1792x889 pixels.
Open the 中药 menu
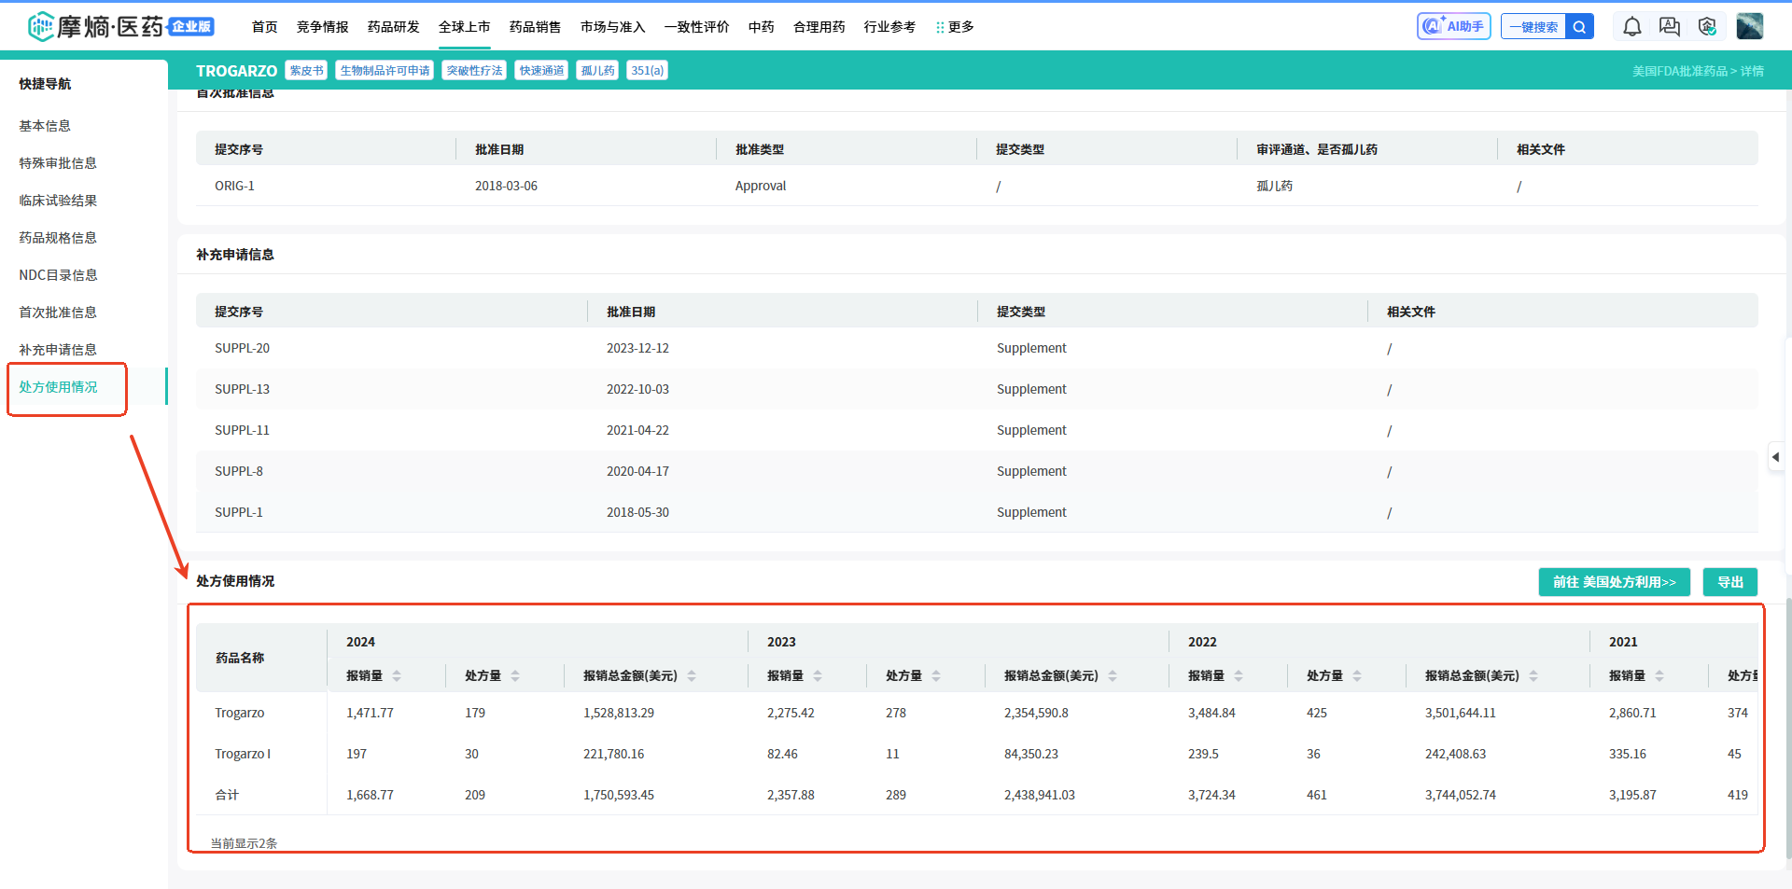(x=761, y=27)
